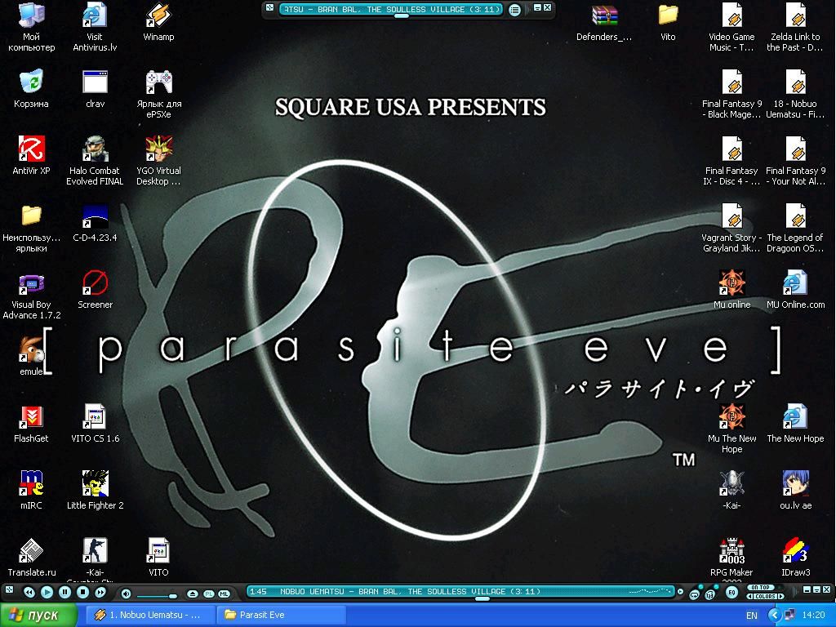Select the Vito folder icon
Image resolution: width=836 pixels, height=627 pixels.
[x=668, y=22]
